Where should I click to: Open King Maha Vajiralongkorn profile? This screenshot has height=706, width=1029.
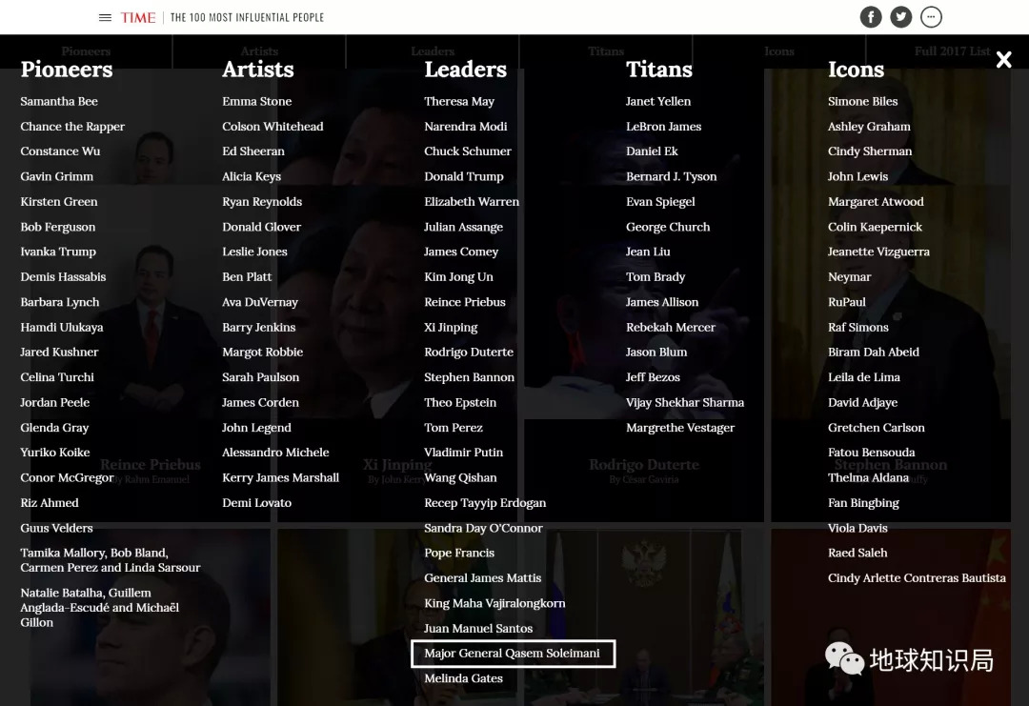click(x=494, y=604)
